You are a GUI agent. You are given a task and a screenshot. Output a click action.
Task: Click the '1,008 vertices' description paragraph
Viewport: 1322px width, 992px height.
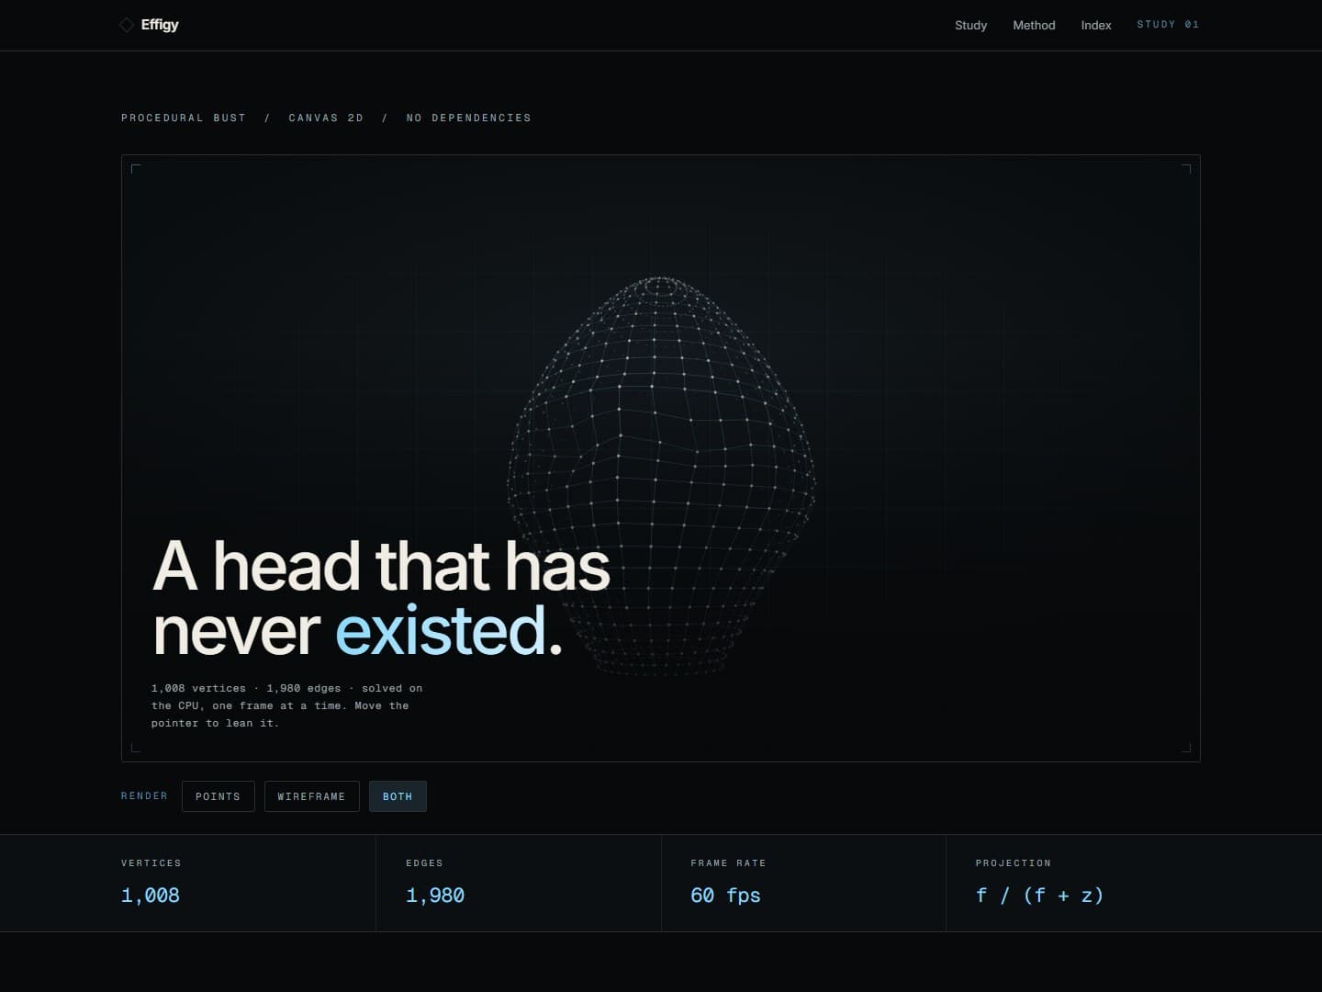287,705
